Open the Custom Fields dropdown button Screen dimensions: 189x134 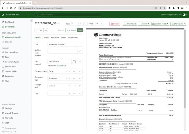tap(160, 24)
